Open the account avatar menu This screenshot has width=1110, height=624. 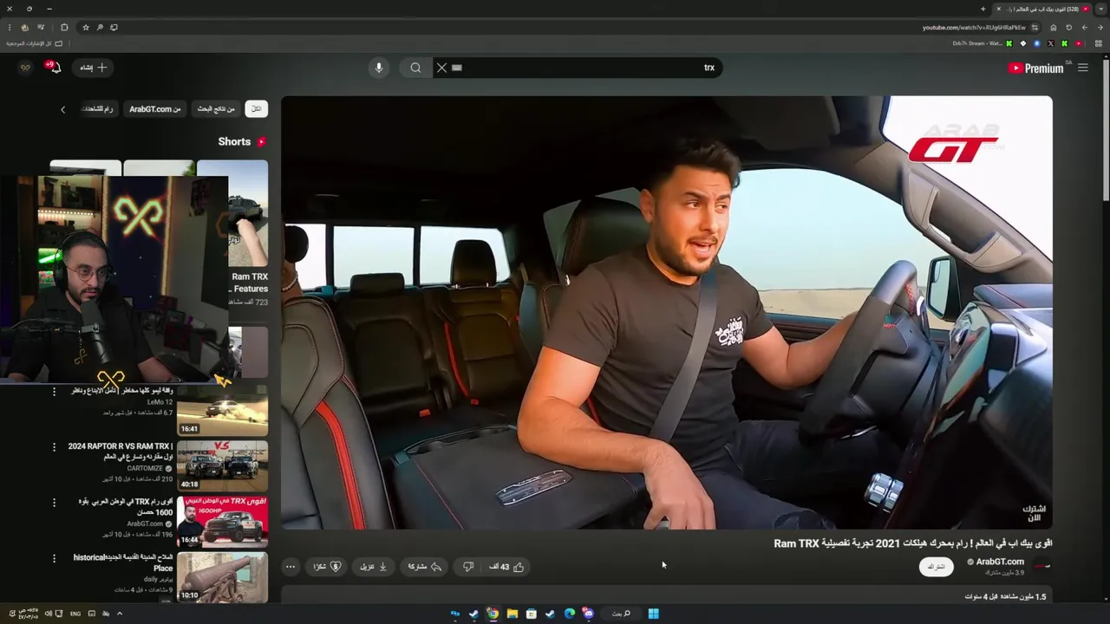25,68
